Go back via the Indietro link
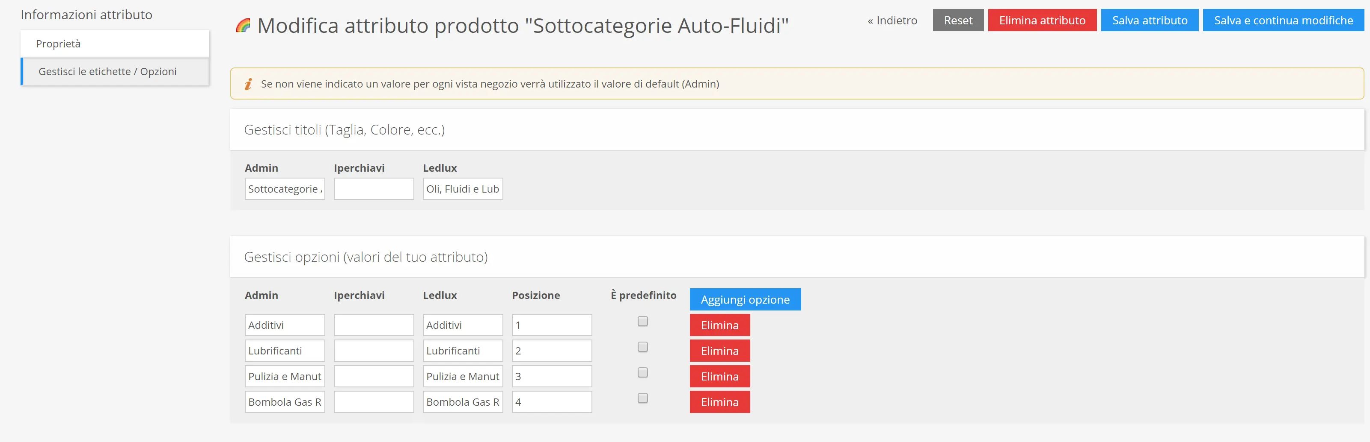Screen dimensions: 1370x442 coord(892,20)
